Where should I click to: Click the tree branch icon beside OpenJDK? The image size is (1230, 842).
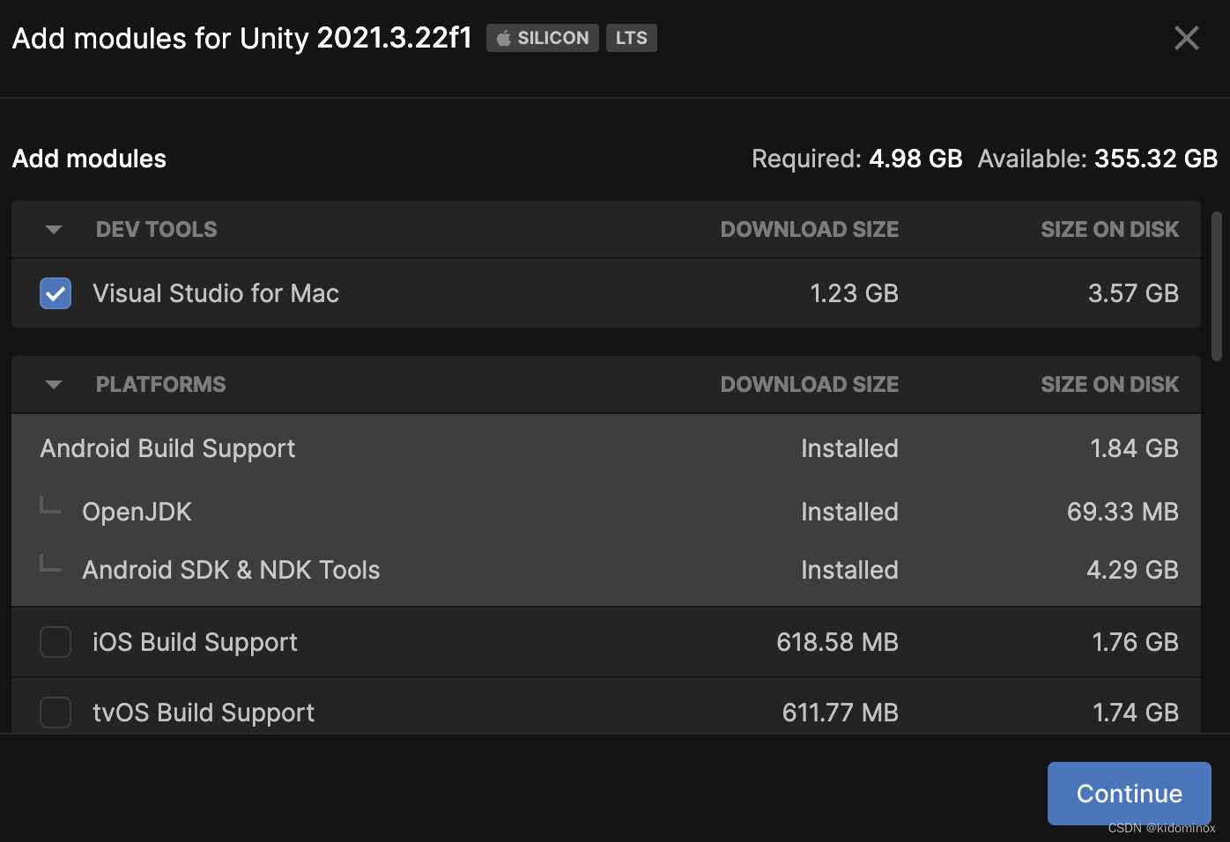point(50,505)
